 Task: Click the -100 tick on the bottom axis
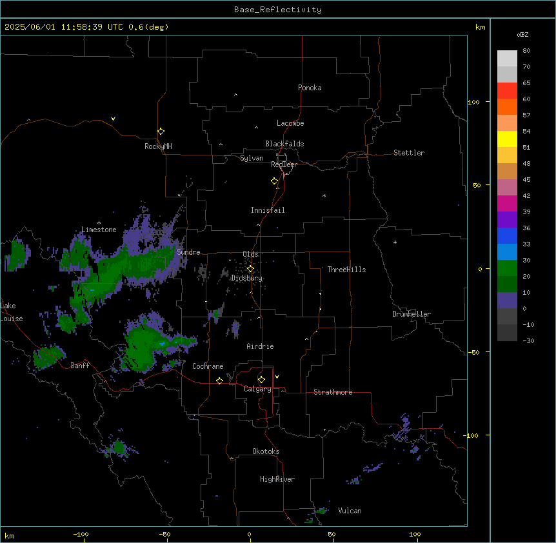tap(81, 534)
